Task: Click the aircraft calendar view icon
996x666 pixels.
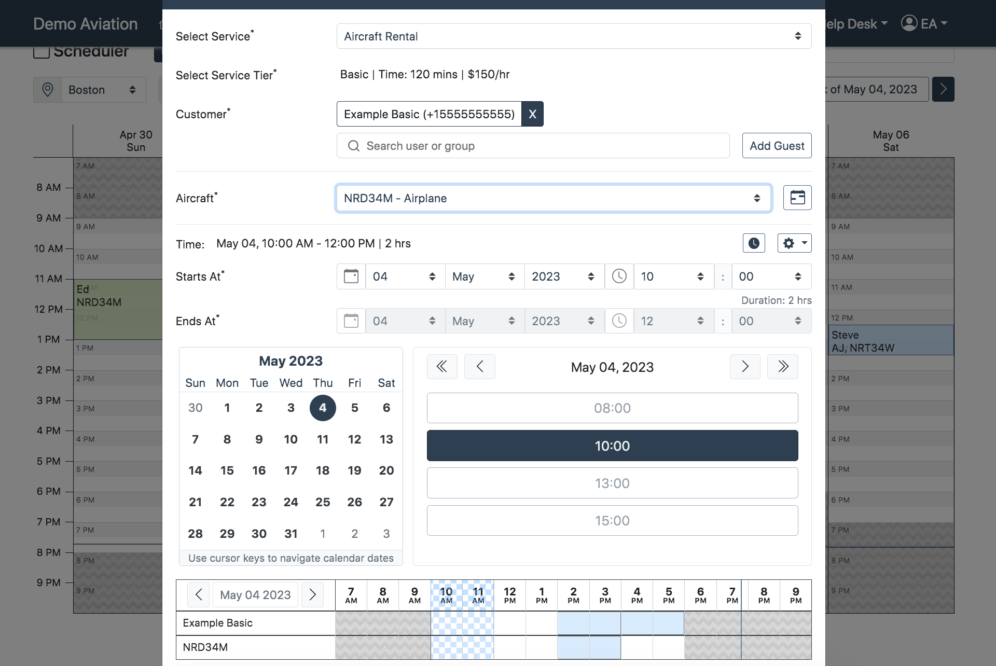Action: [797, 198]
